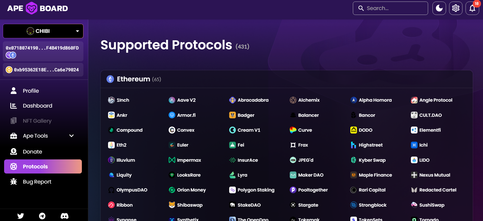This screenshot has height=221, width=483.
Task: Click the Abracadabra protocol icon
Action: point(233,100)
